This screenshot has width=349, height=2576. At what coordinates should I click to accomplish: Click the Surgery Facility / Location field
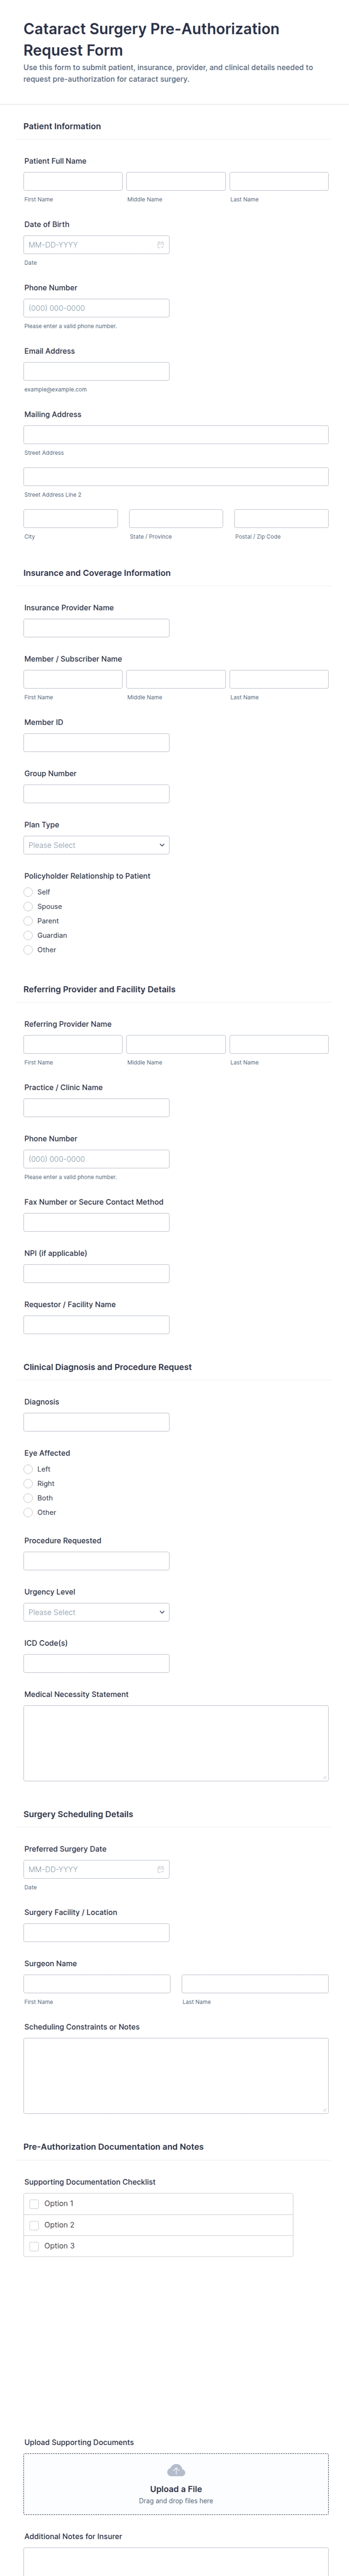click(x=96, y=1932)
